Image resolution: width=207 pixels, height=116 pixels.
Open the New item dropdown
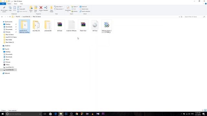click(x=59, y=7)
